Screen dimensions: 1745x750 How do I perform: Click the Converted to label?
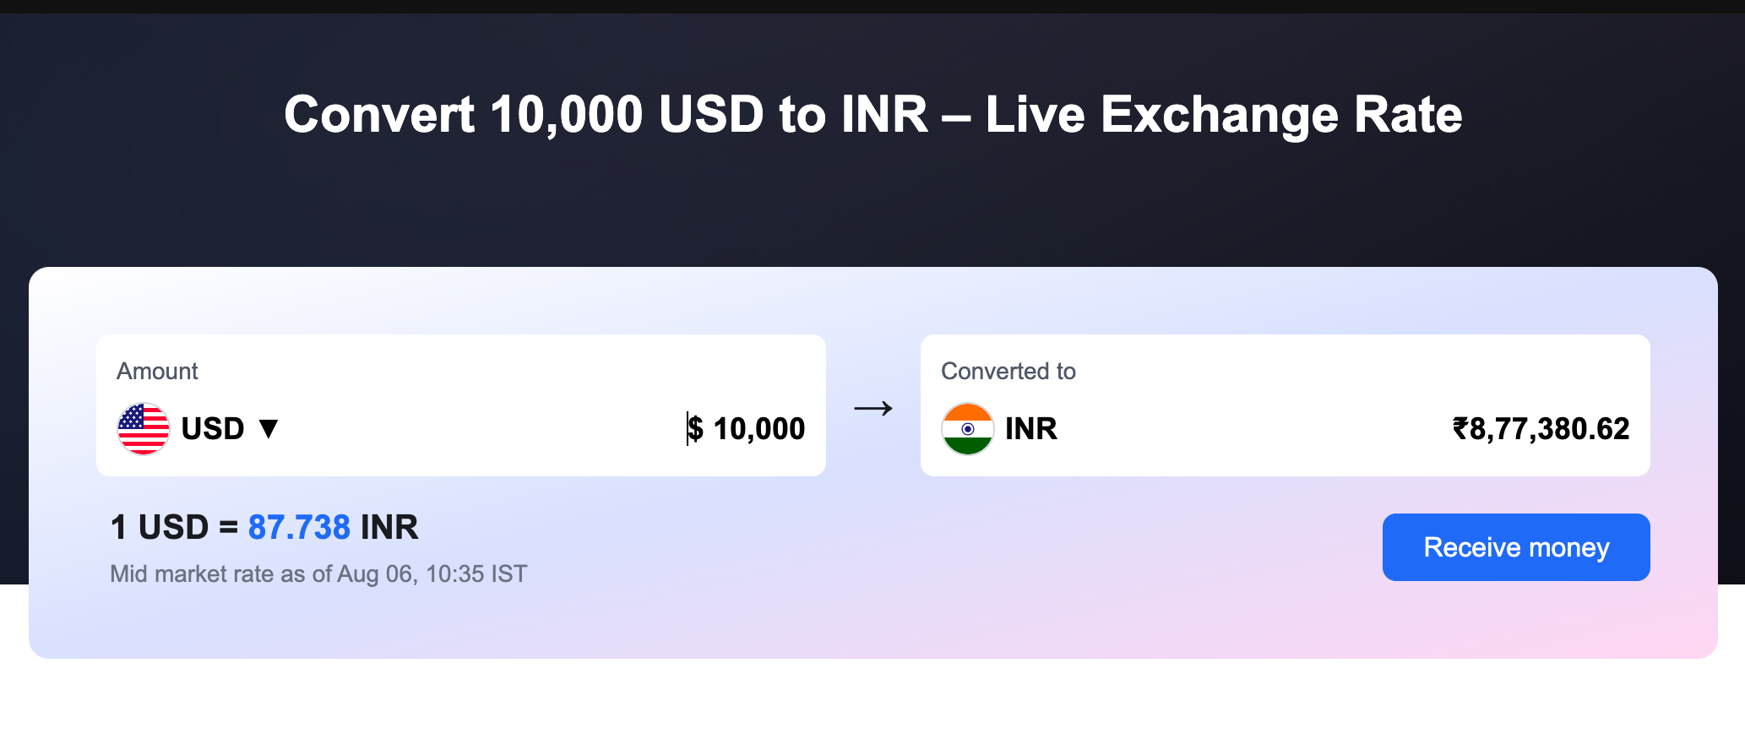pyautogui.click(x=1008, y=372)
